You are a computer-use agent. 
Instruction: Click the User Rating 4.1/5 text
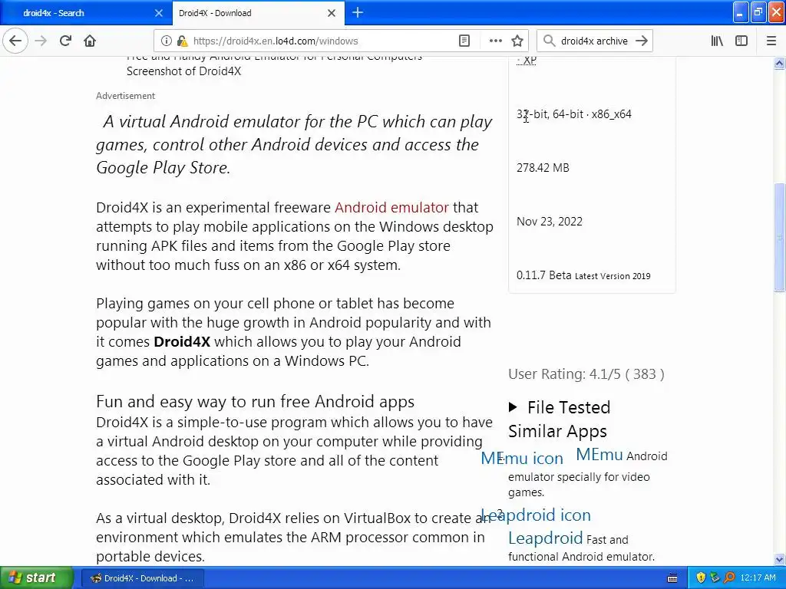coord(586,374)
